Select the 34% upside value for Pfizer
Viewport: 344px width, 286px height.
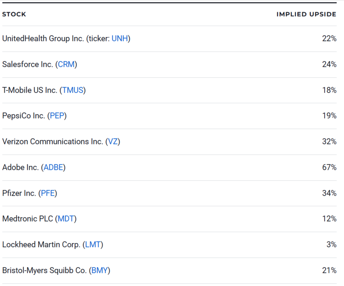point(329,193)
